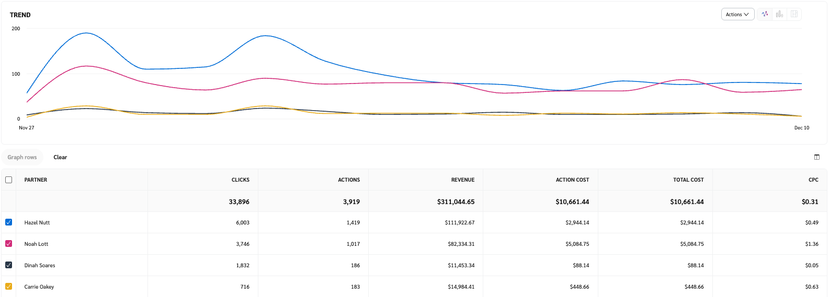Viewport: 829px width, 297px height.
Task: Switch to line chart view
Action: pos(765,14)
